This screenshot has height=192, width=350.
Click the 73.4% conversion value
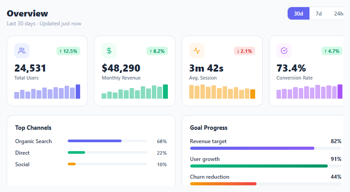(291, 68)
